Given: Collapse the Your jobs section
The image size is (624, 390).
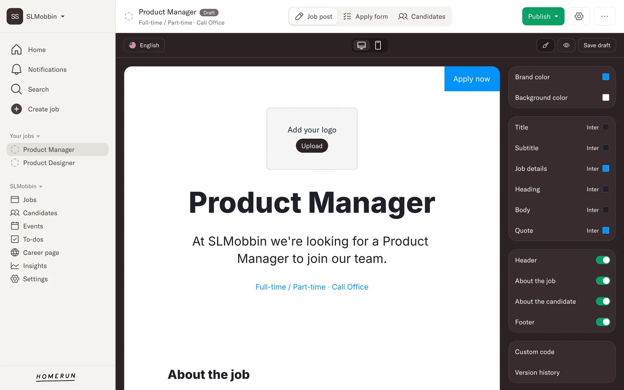Looking at the screenshot, I should [x=25, y=136].
